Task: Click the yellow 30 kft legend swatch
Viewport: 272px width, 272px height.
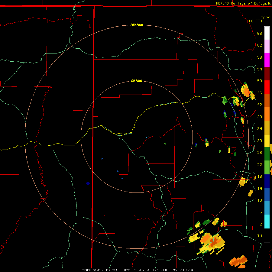Action: tap(267, 141)
